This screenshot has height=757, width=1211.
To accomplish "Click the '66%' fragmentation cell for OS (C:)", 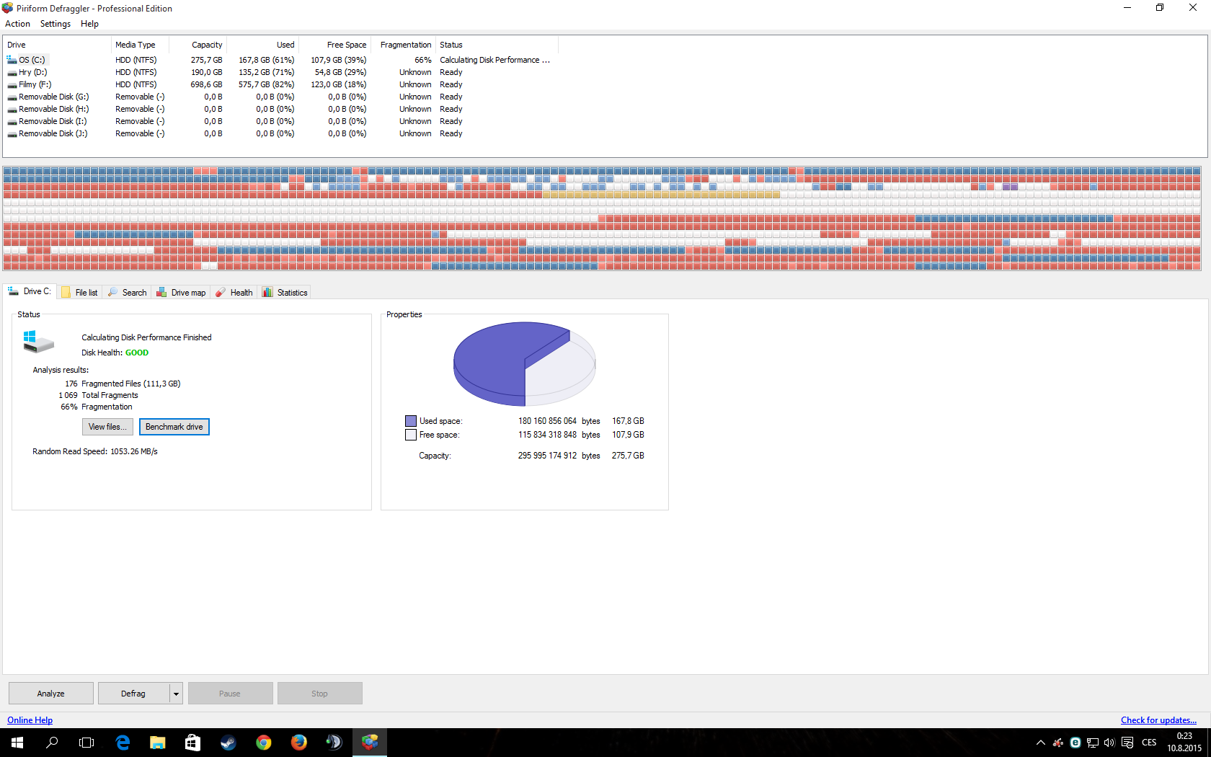I will point(423,60).
